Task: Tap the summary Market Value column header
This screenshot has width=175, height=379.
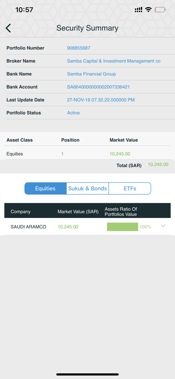Action: [x=124, y=140]
